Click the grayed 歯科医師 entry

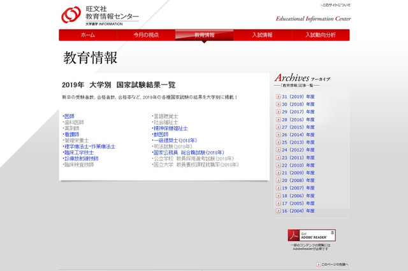74,122
